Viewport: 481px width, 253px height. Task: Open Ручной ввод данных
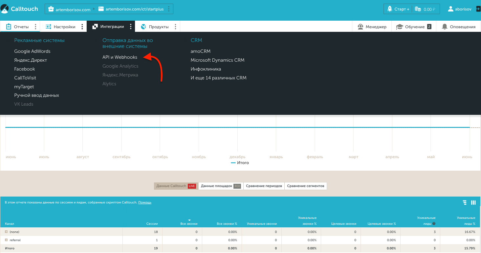point(37,95)
